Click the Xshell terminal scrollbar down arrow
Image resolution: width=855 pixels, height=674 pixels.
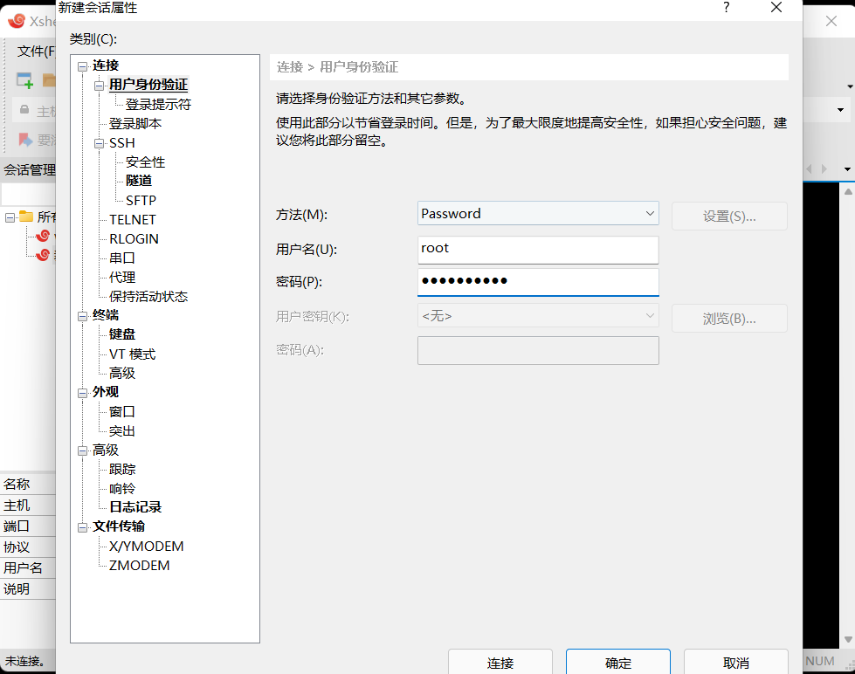coord(848,639)
